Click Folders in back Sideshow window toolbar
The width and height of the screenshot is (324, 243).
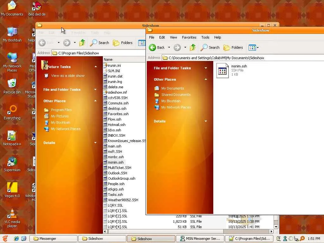point(123,43)
